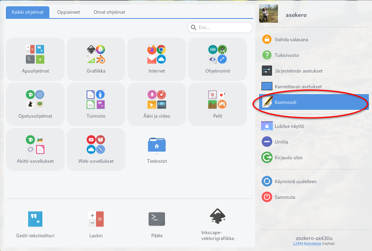Click the Kannettavan asetukset laptop icon

267,86
